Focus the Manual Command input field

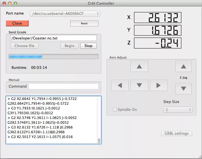pyautogui.click(x=64, y=86)
